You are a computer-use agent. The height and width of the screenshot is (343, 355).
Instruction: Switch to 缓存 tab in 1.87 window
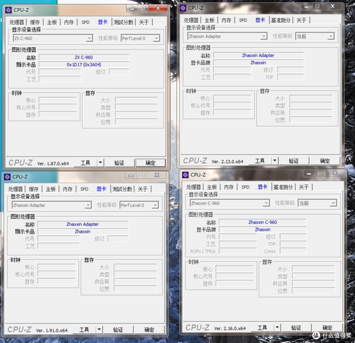pyautogui.click(x=34, y=22)
